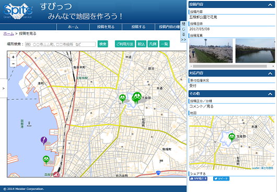Open the tower and cherry blossom photo
277x192 pixels.
211,51
